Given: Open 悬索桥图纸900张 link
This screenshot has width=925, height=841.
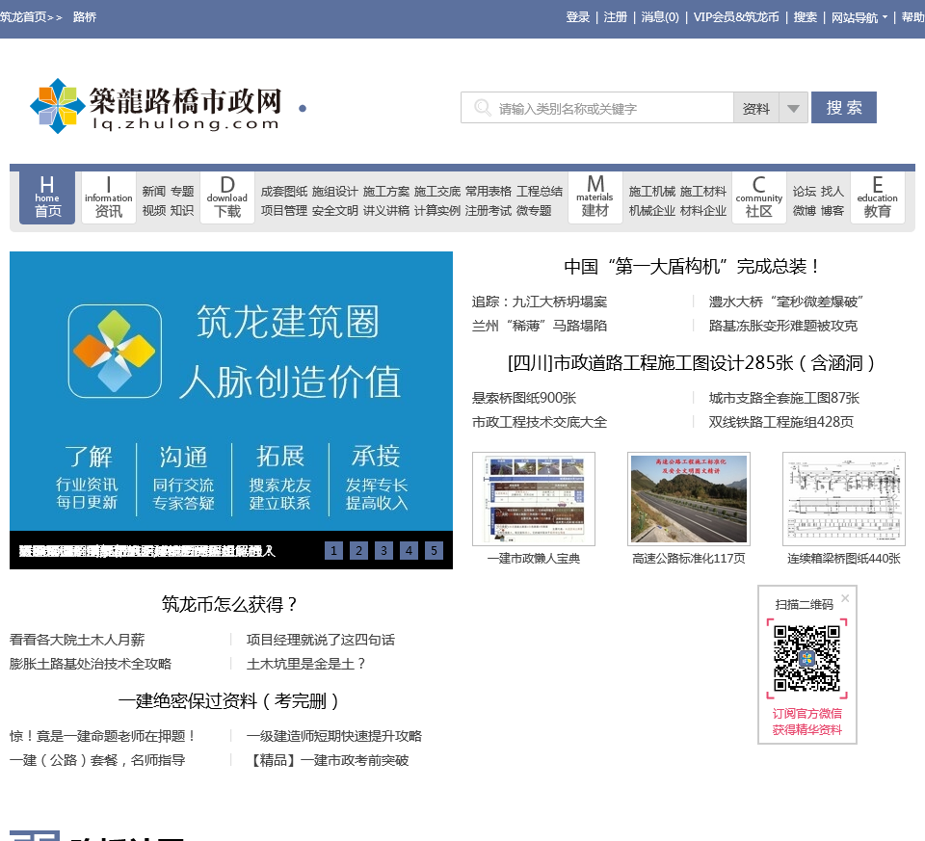Looking at the screenshot, I should 524,398.
